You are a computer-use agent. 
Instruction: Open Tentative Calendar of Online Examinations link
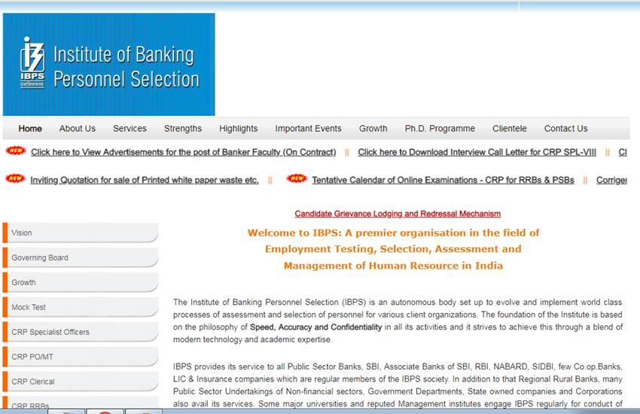(443, 180)
